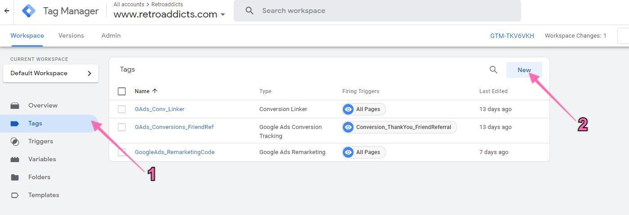Click the Variables sidebar icon
629x215 pixels.
tap(15, 159)
